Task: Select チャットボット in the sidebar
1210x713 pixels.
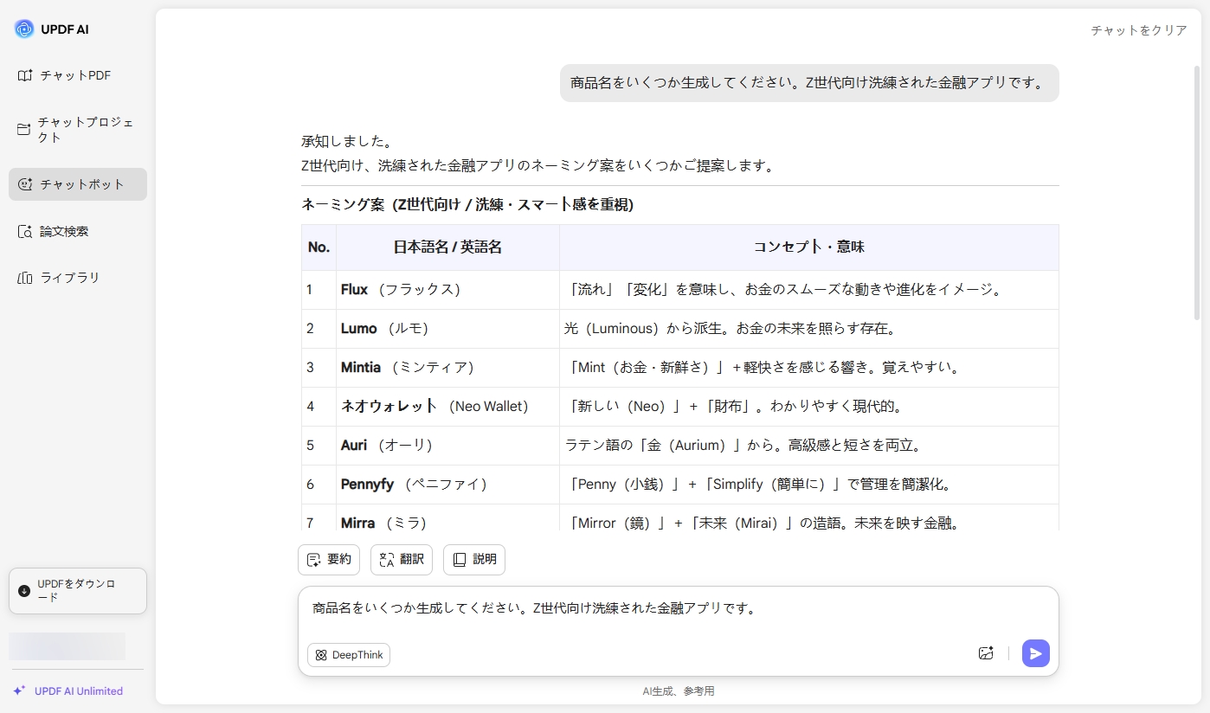Action: point(78,184)
